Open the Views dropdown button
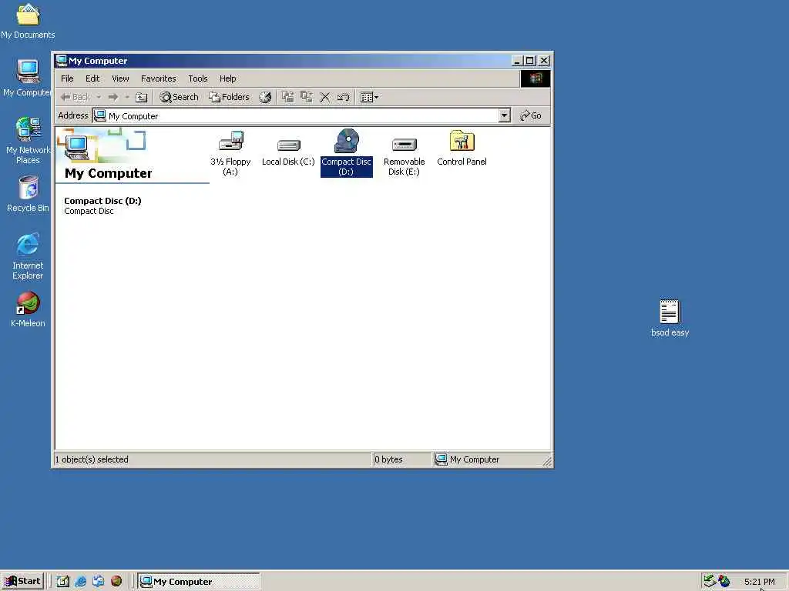The width and height of the screenshot is (789, 591). (369, 98)
